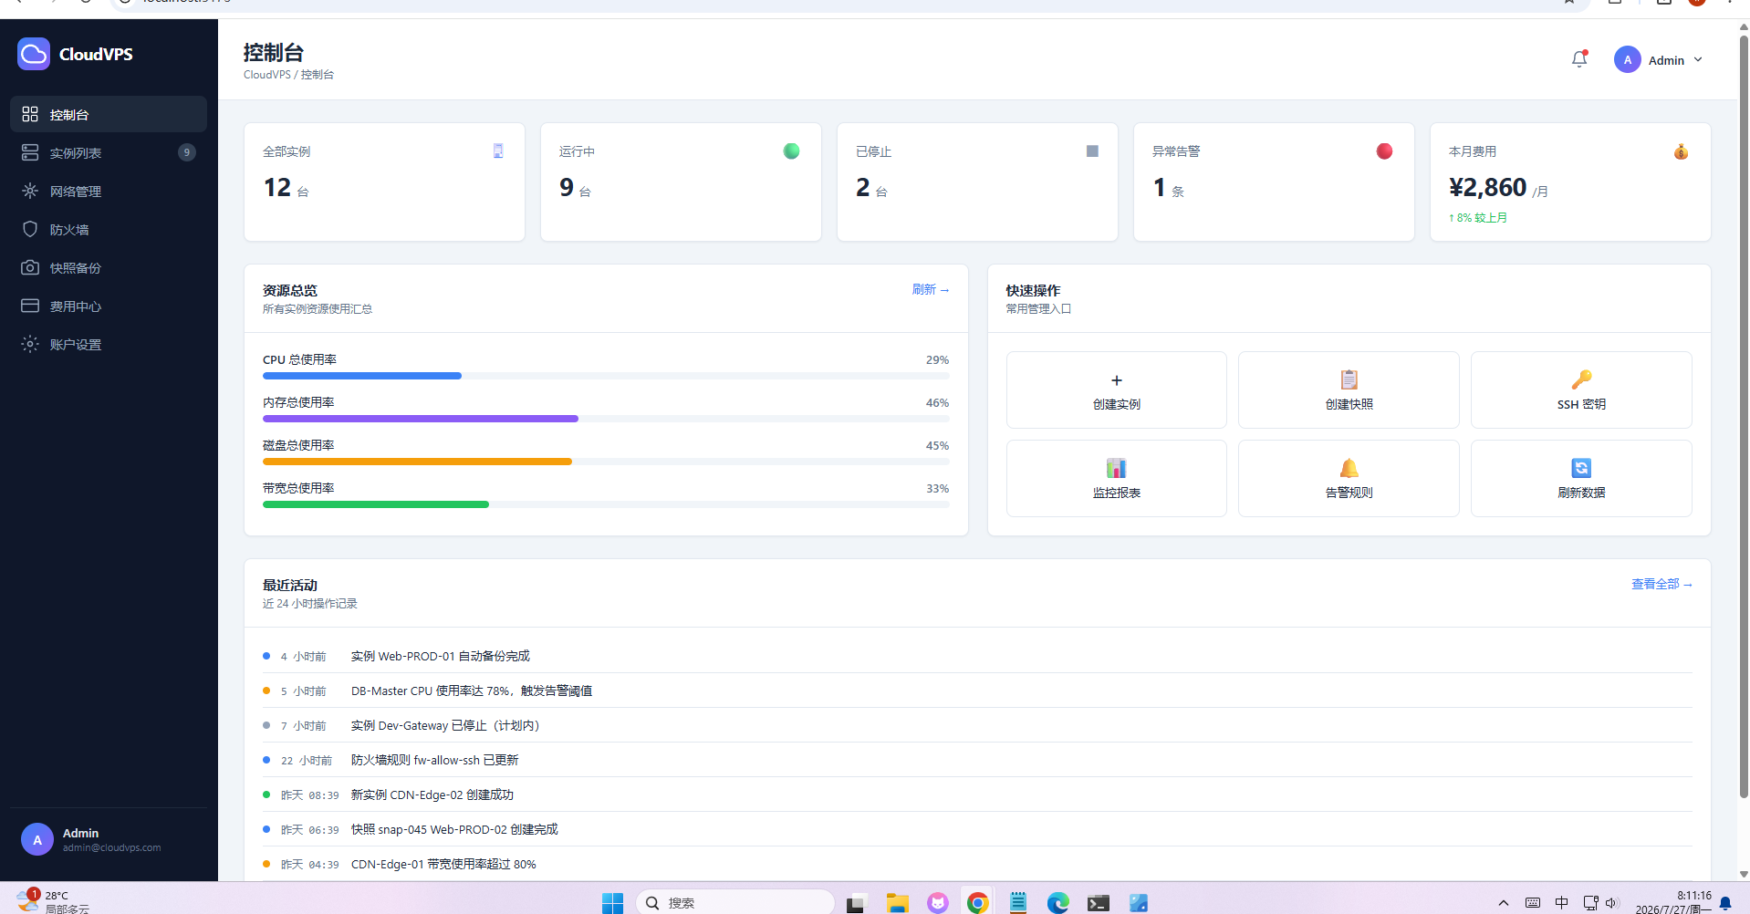This screenshot has width=1750, height=914.
Task: Click the 刷新 link in 资源总览
Action: tap(931, 289)
